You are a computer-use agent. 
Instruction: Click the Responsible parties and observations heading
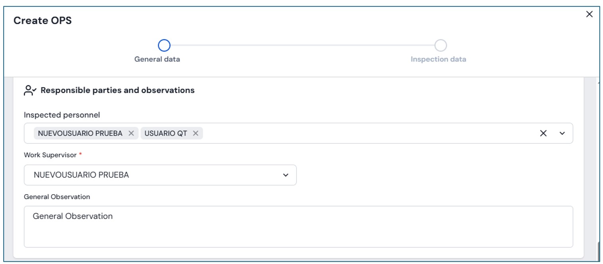click(117, 90)
